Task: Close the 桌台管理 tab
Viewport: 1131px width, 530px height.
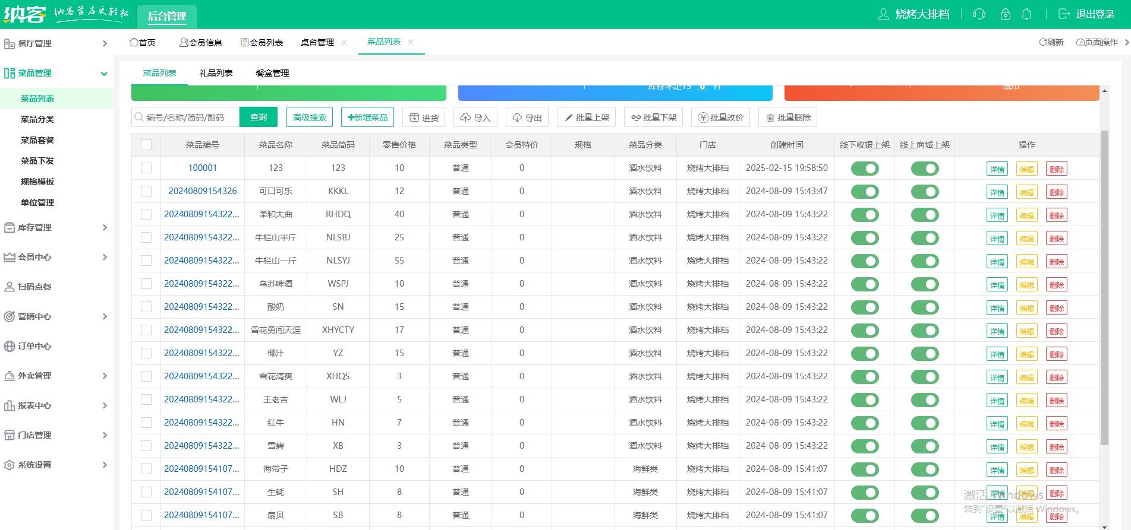Action: [x=344, y=42]
